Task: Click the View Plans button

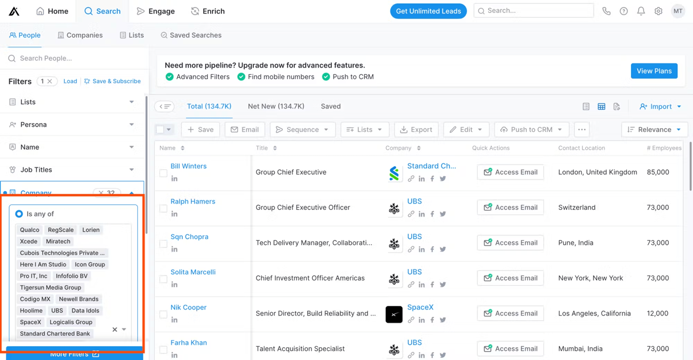Action: [654, 71]
